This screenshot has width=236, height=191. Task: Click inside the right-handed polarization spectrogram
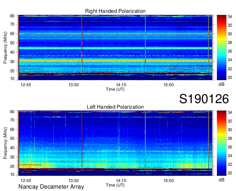coord(115,47)
